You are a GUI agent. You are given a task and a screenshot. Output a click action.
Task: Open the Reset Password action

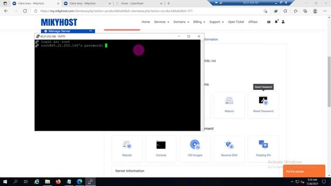263,105
